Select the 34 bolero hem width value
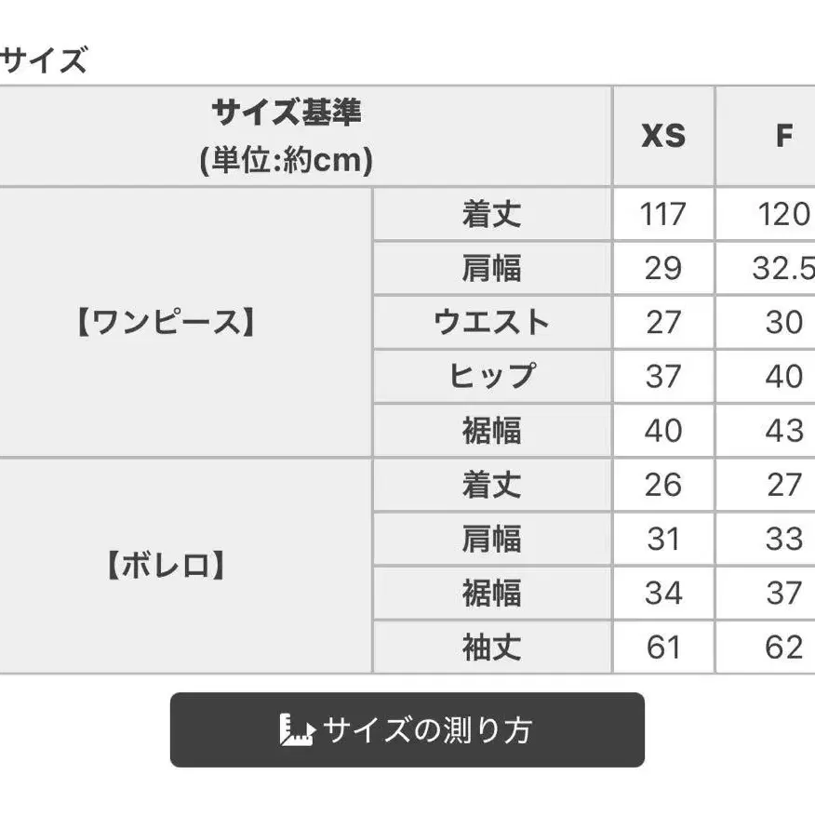815x815 pixels. click(663, 593)
